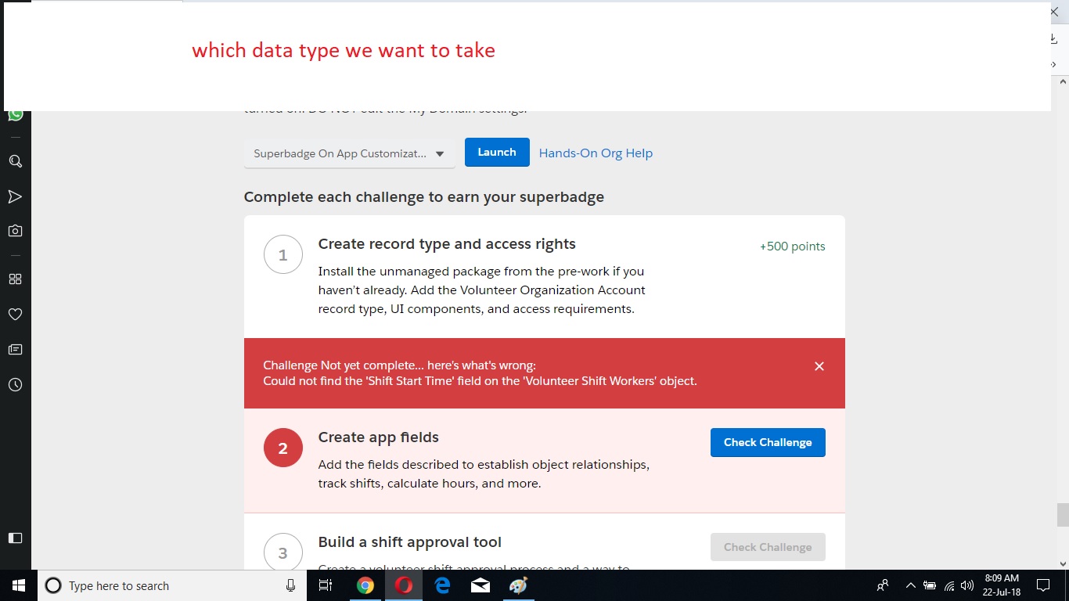Launch Microsoft Edge from the taskbar
Screen dimensions: 1069x601
[442, 585]
